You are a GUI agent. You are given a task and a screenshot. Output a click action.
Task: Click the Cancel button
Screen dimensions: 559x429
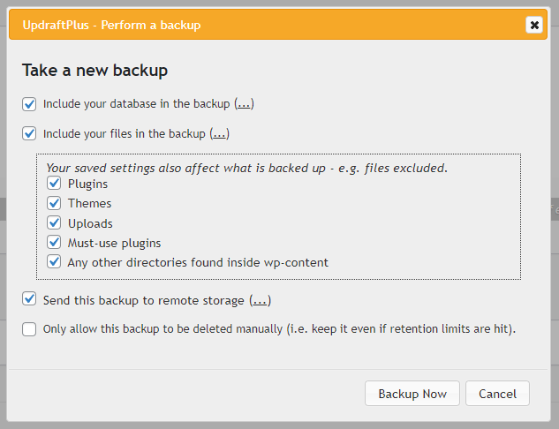[497, 394]
